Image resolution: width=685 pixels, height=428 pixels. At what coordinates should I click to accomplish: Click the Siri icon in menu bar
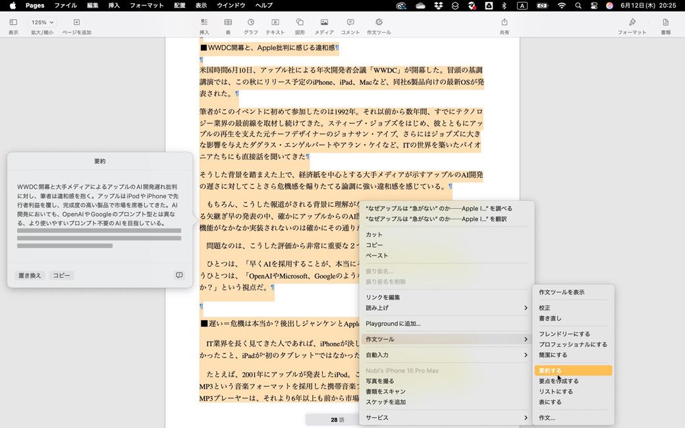pyautogui.click(x=609, y=6)
